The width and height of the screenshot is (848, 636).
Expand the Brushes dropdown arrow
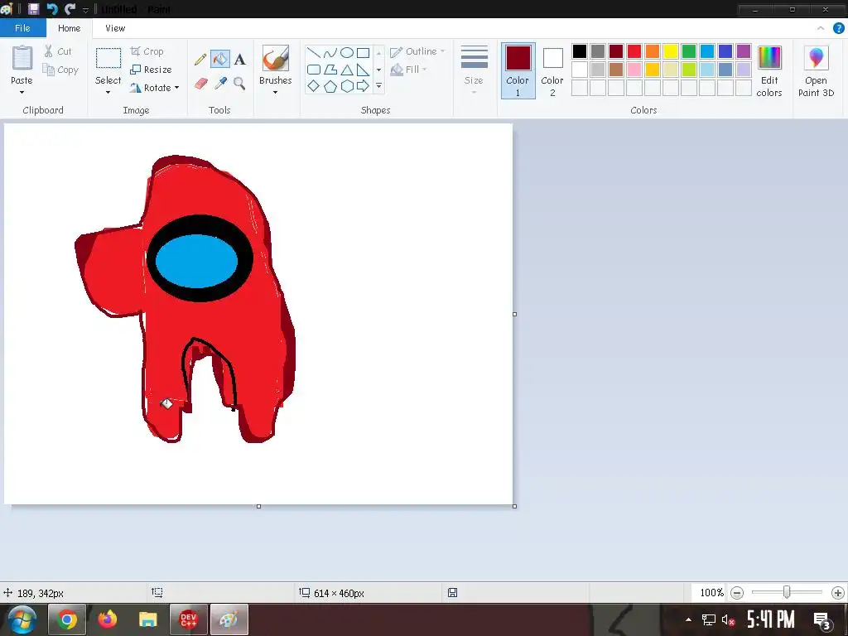click(275, 93)
